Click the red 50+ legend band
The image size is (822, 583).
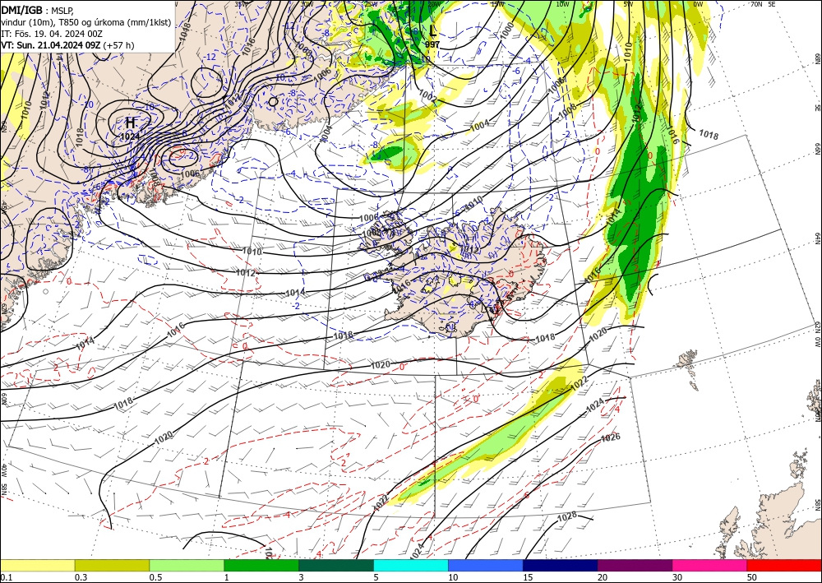[784, 565]
